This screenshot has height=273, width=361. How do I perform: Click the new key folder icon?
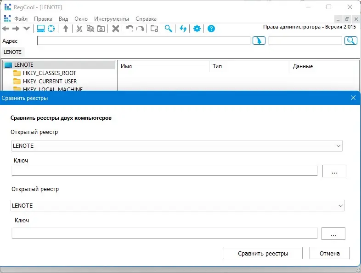pyautogui.click(x=154, y=29)
